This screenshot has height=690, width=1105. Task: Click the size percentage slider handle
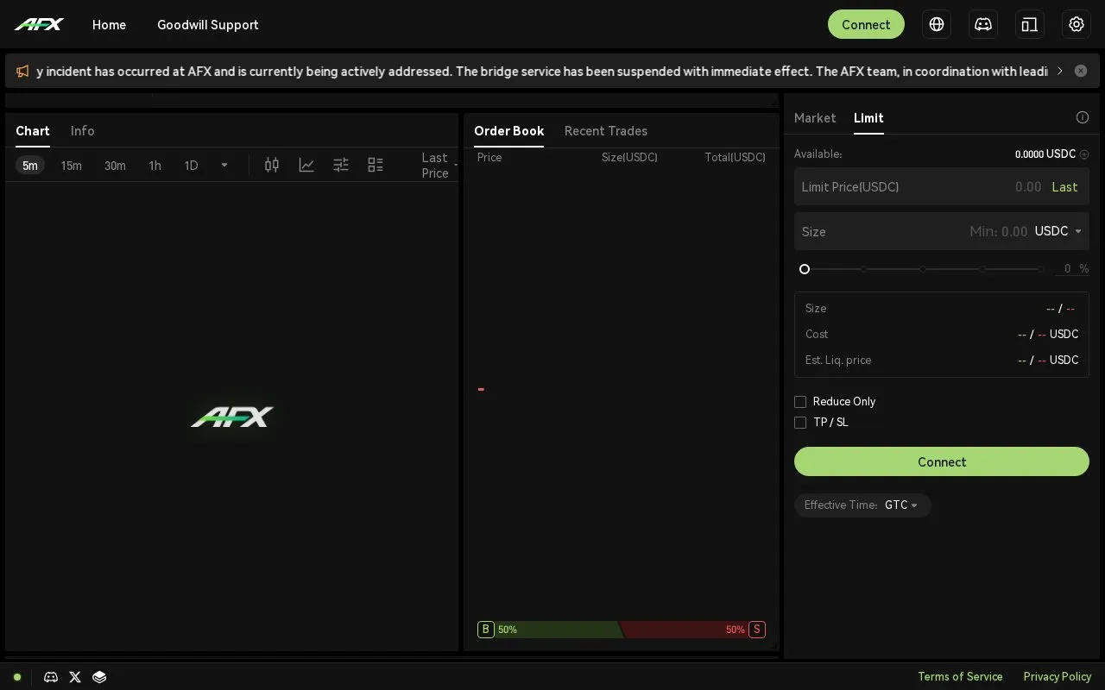point(805,269)
